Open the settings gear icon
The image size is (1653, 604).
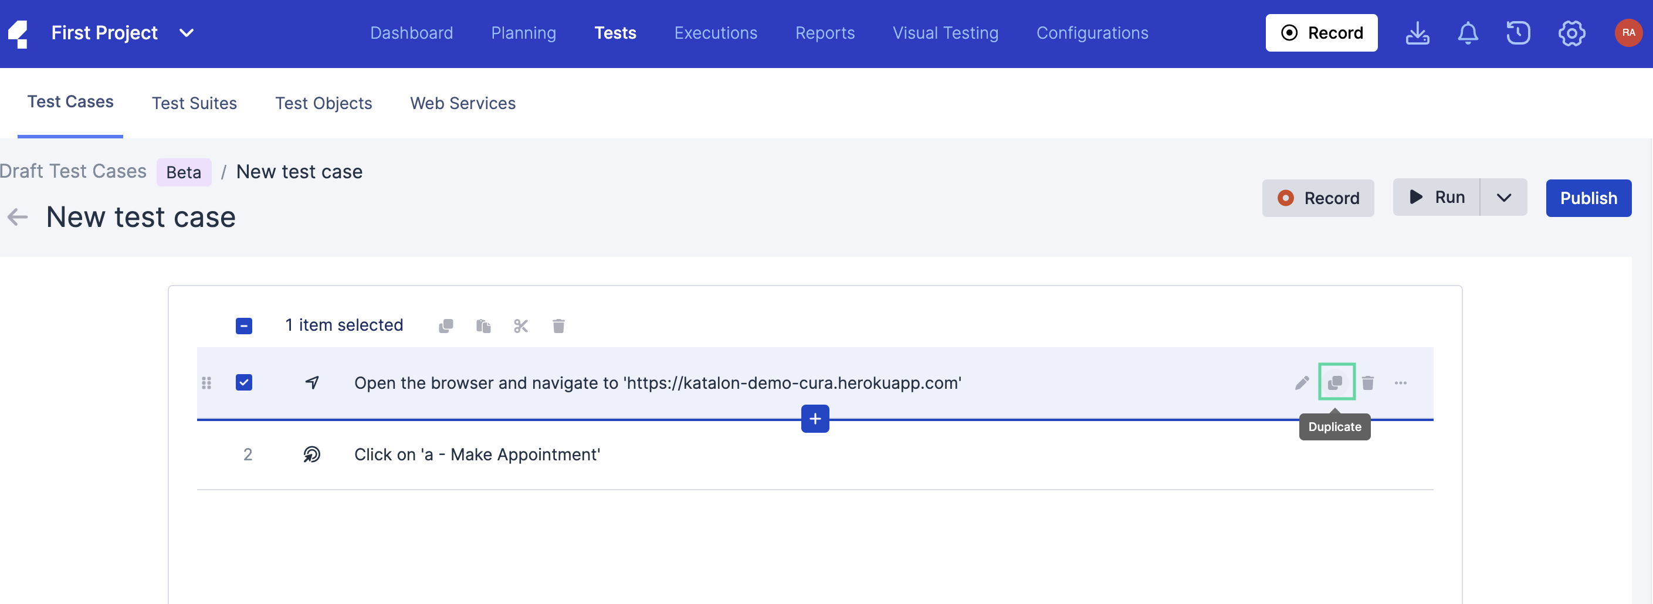(1571, 33)
